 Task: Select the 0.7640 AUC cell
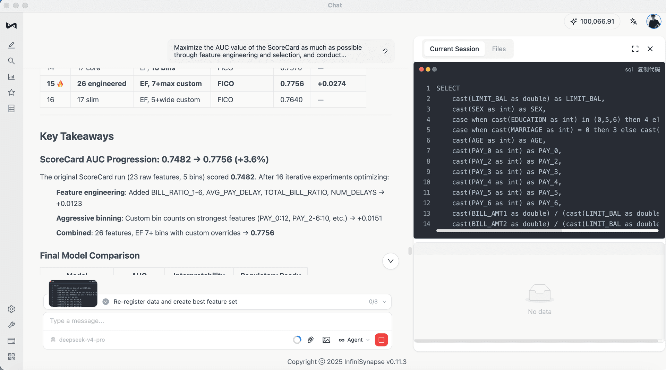pos(291,100)
